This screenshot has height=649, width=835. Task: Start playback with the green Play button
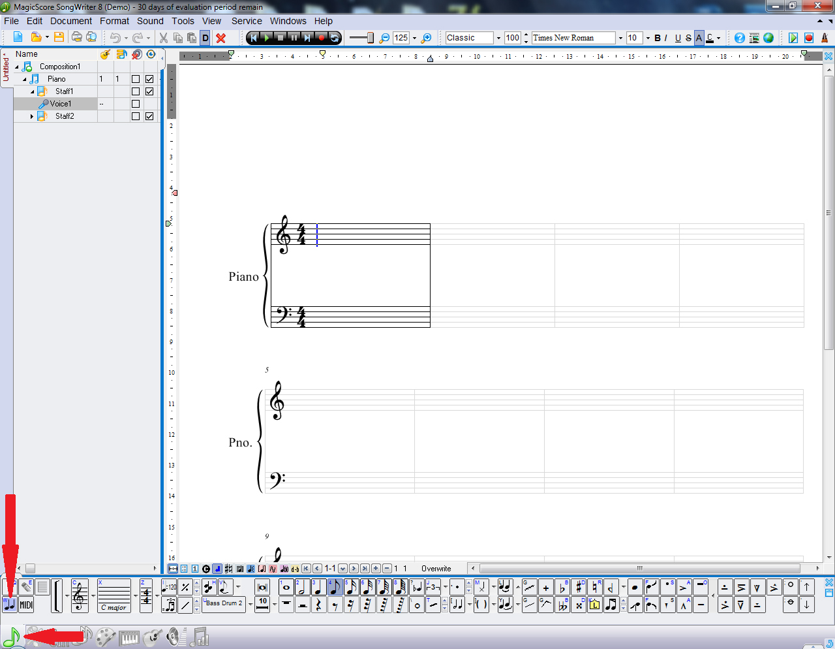267,38
